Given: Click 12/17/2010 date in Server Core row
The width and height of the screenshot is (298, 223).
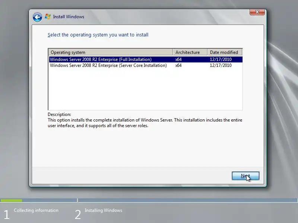Looking at the screenshot, I should [x=221, y=65].
